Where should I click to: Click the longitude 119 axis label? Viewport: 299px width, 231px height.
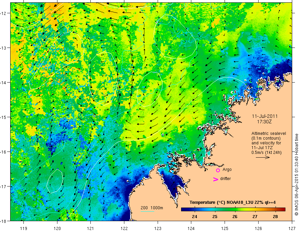[24, 228]
